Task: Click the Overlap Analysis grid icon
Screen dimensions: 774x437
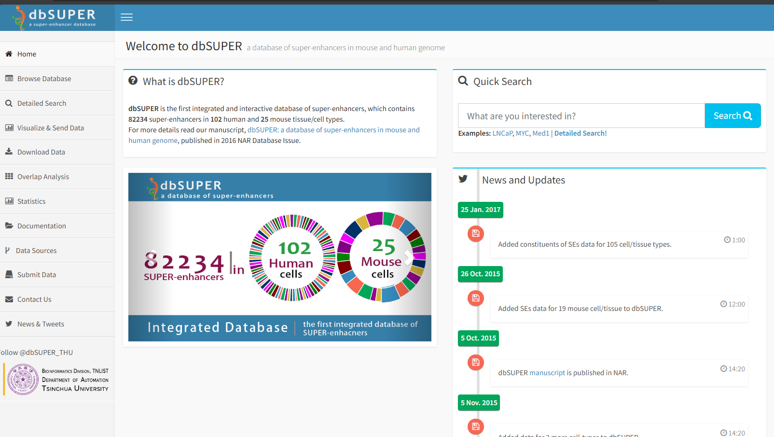Action: coord(9,176)
